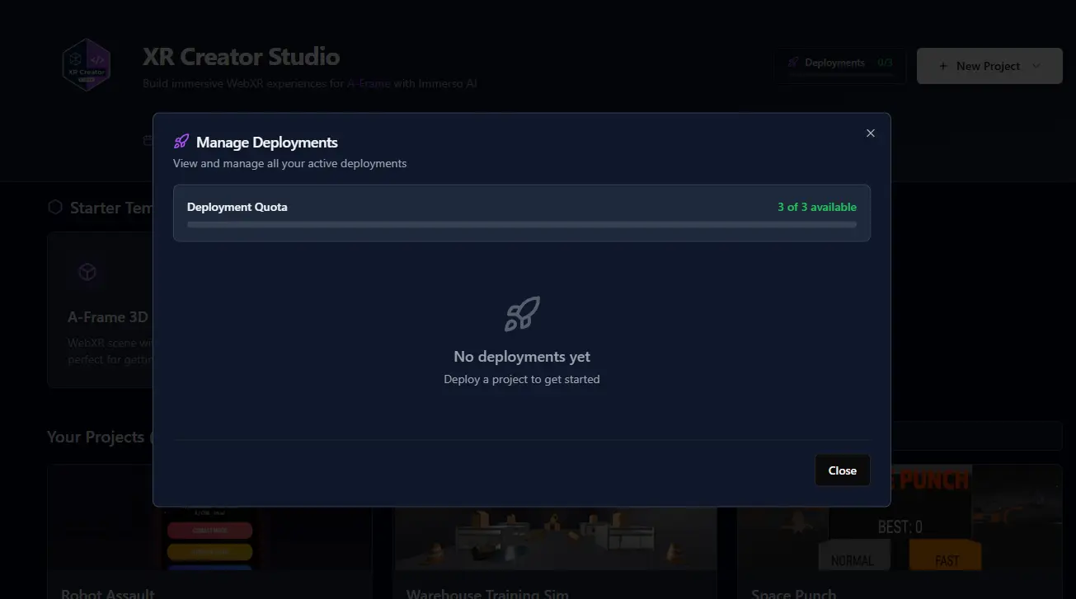Follow the A-Frame link in the subtitle
The image size is (1076, 599).
coord(369,83)
